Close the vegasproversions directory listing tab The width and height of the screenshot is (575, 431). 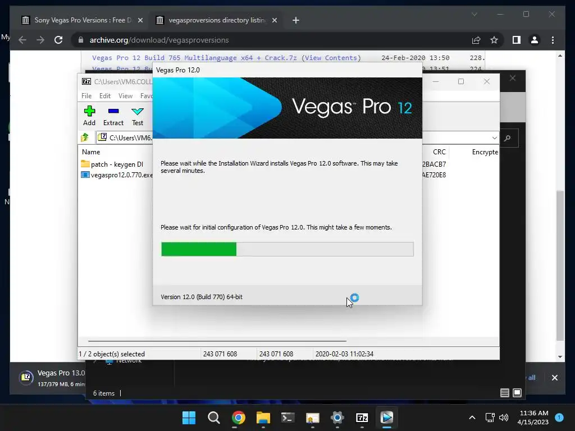tap(274, 20)
